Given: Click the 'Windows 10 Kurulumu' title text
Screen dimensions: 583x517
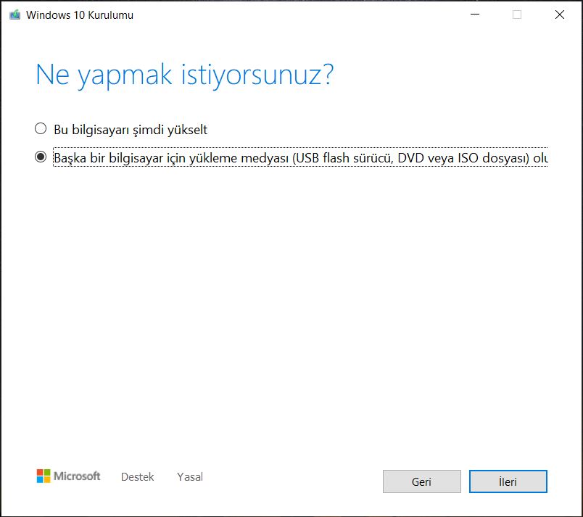Looking at the screenshot, I should 80,15.
